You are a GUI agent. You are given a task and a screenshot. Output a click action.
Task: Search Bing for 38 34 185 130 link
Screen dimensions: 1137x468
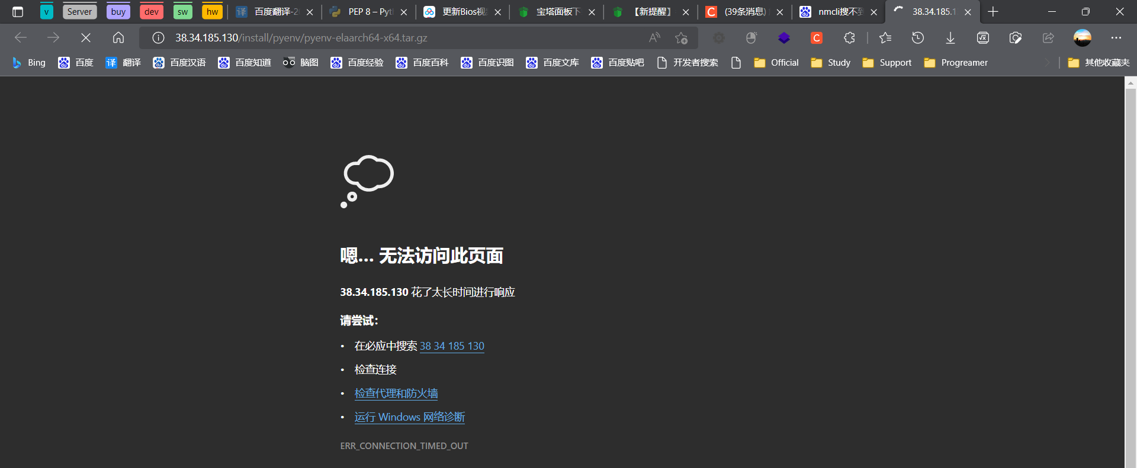coord(452,346)
